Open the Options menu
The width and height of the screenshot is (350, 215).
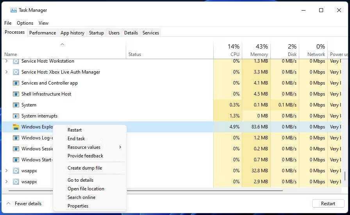click(25, 23)
